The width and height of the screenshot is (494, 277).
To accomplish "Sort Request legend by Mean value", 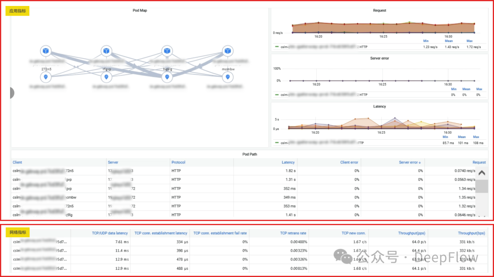I will pos(449,41).
